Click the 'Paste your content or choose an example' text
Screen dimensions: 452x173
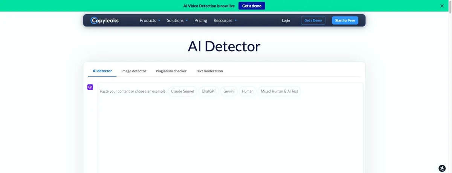[x=133, y=91]
